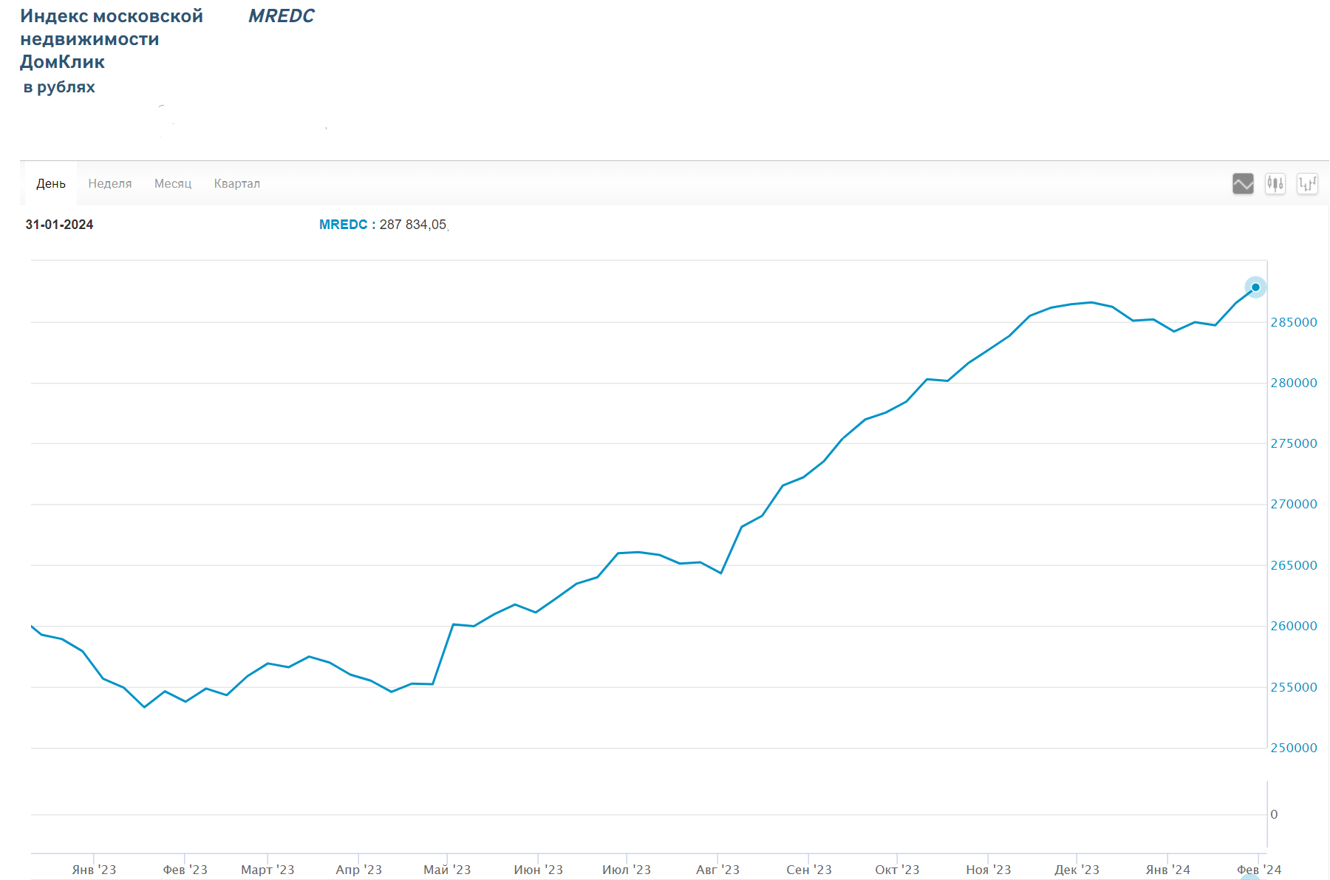Click the 285000 axis label
1330x880 pixels.
(x=1294, y=322)
